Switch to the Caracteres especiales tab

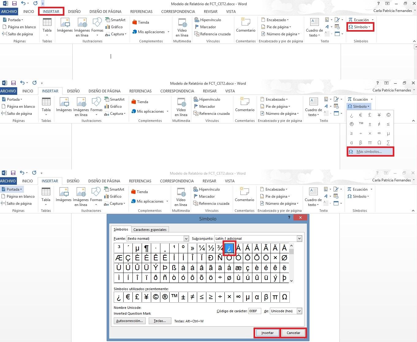[150, 230]
